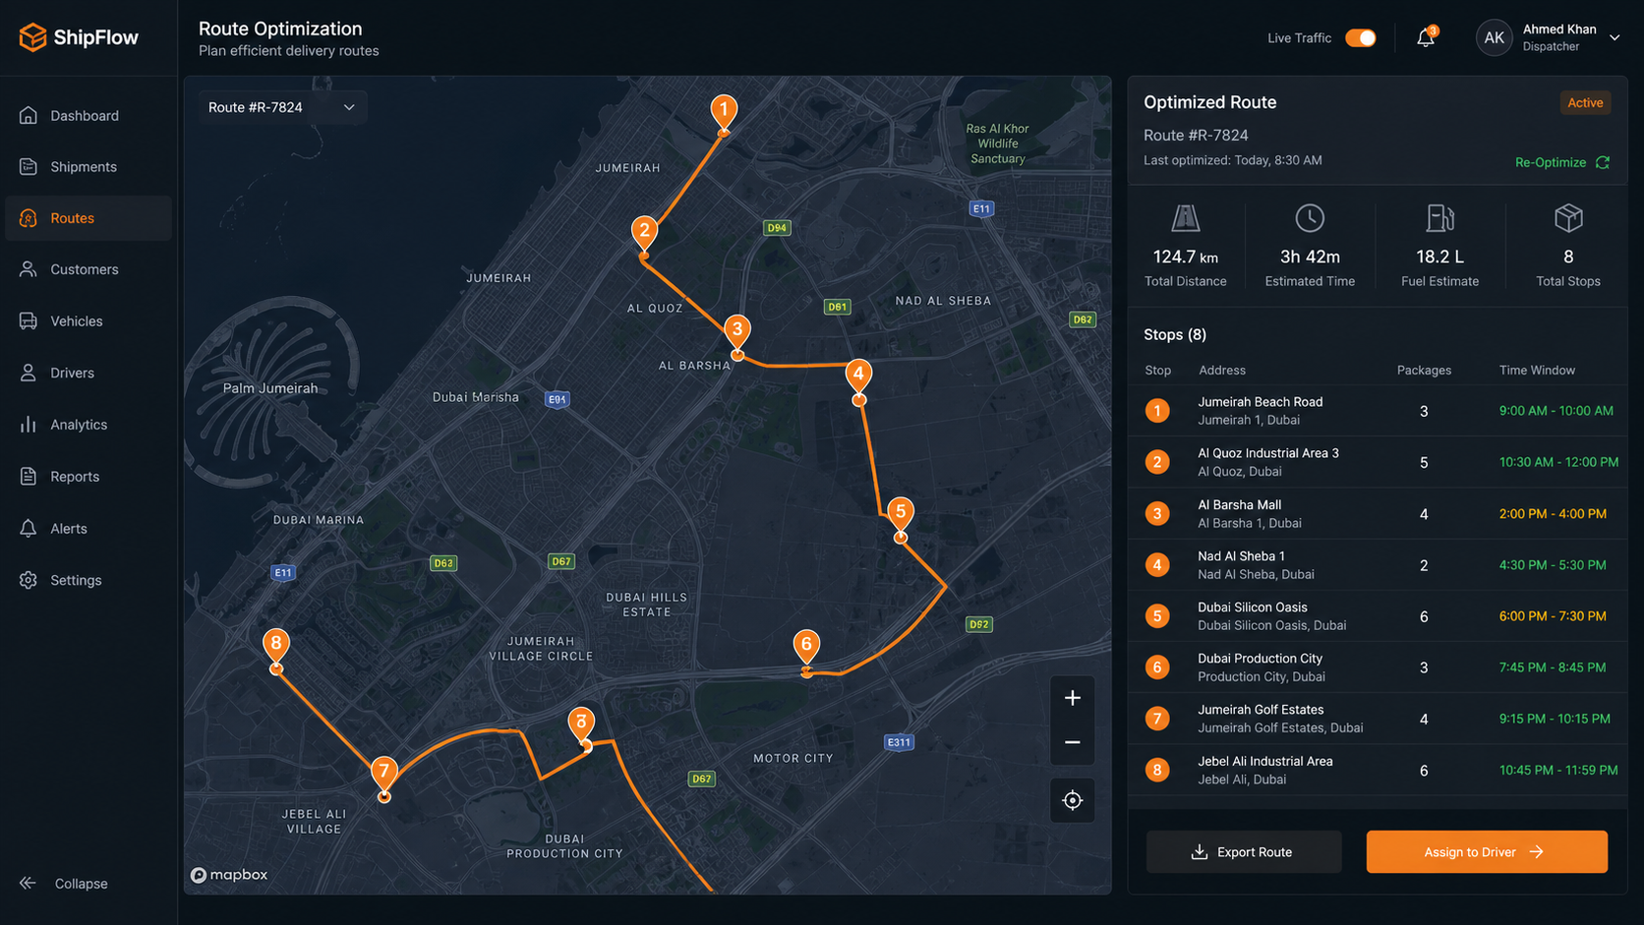Click the Total Stops package icon
This screenshot has width=1644, height=925.
click(1568, 217)
